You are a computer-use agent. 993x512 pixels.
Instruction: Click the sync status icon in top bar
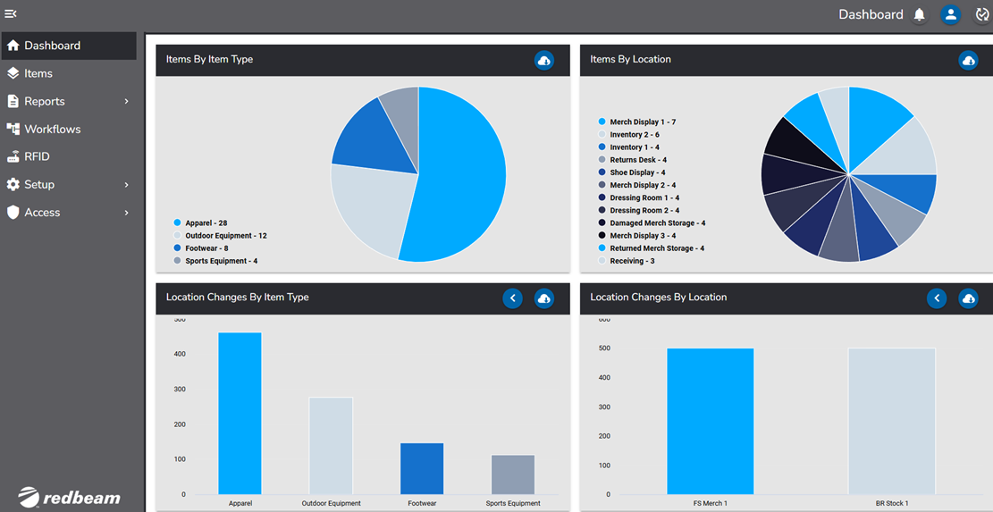pos(981,14)
